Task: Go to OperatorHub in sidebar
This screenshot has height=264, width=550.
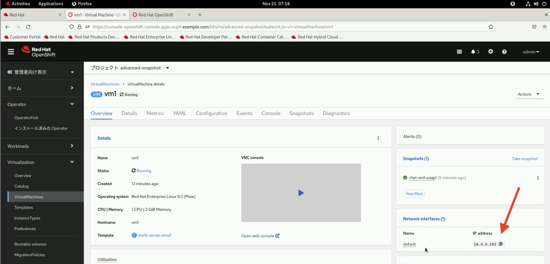Action: pos(26,118)
